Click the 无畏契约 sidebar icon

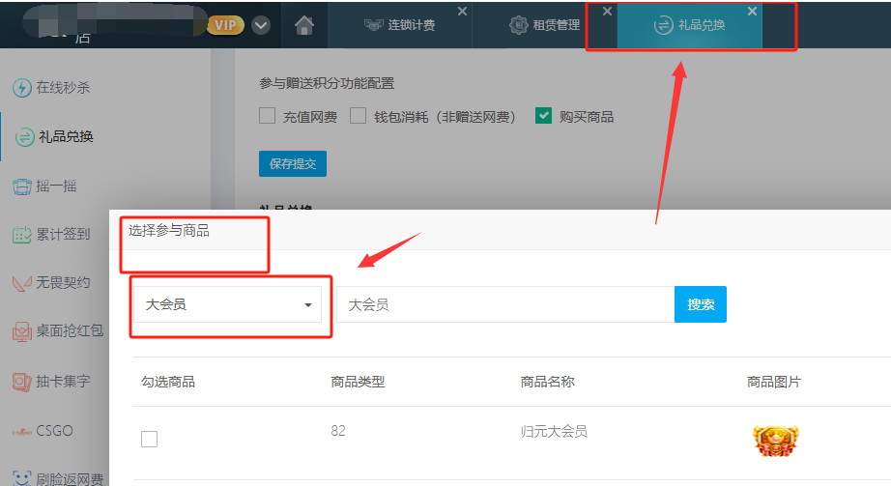[21, 282]
